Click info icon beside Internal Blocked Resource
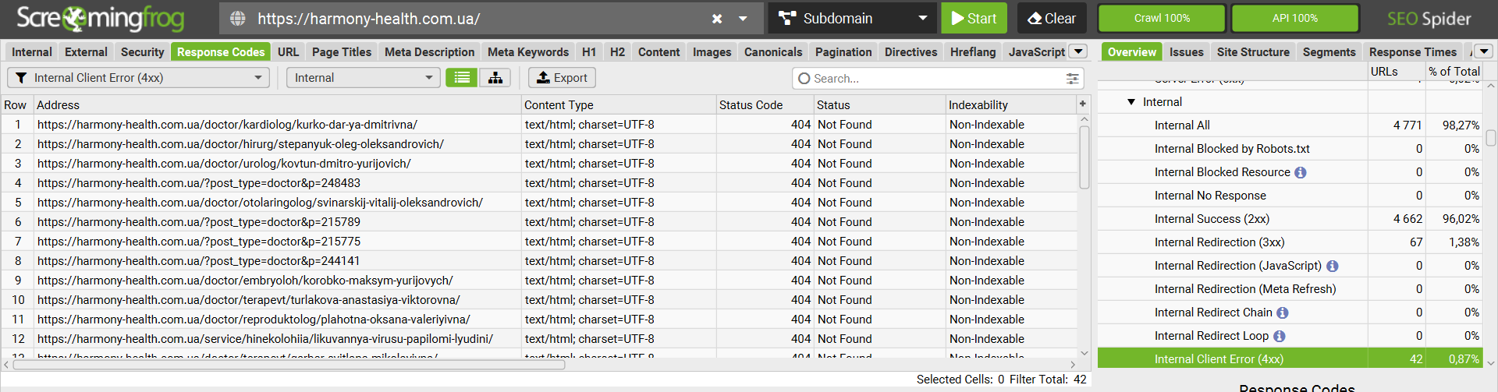The image size is (1498, 392). [1301, 172]
